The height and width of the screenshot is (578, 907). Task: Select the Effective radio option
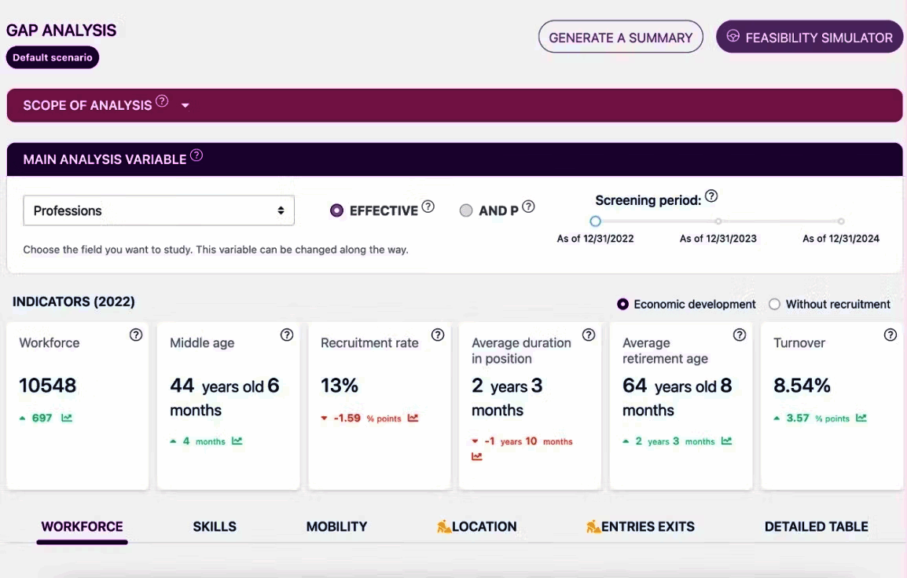[x=335, y=210]
